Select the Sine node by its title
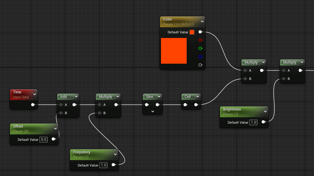 (149, 97)
